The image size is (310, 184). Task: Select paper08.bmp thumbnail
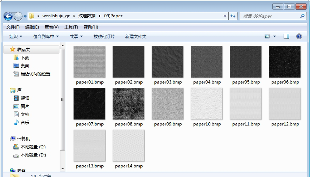click(128, 104)
